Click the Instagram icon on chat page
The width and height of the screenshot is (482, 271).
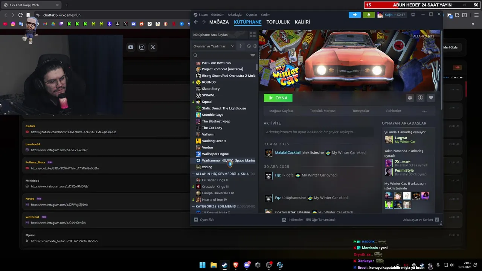pos(142,47)
